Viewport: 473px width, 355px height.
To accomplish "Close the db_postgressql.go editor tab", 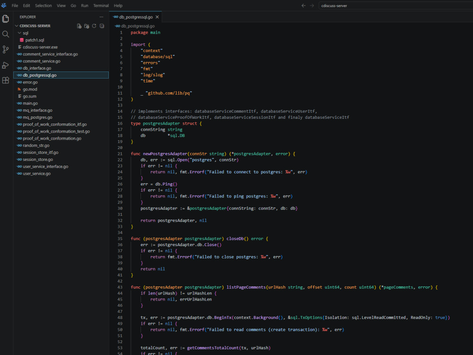I will [x=157, y=17].
